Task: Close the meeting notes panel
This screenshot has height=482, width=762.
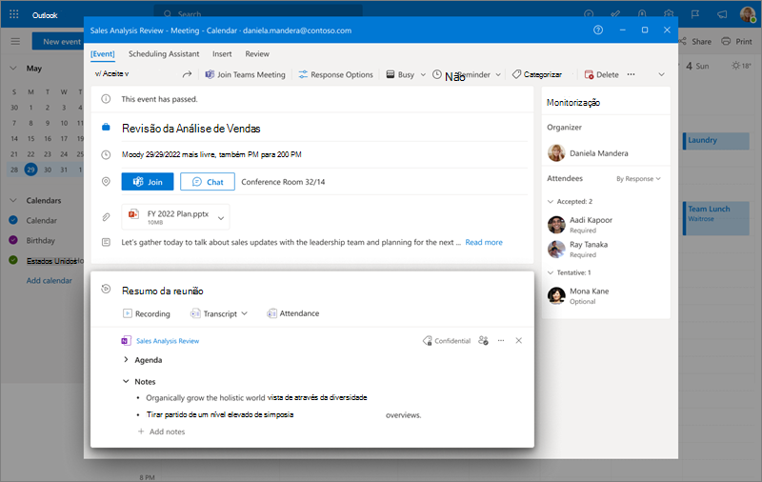Action: [519, 341]
